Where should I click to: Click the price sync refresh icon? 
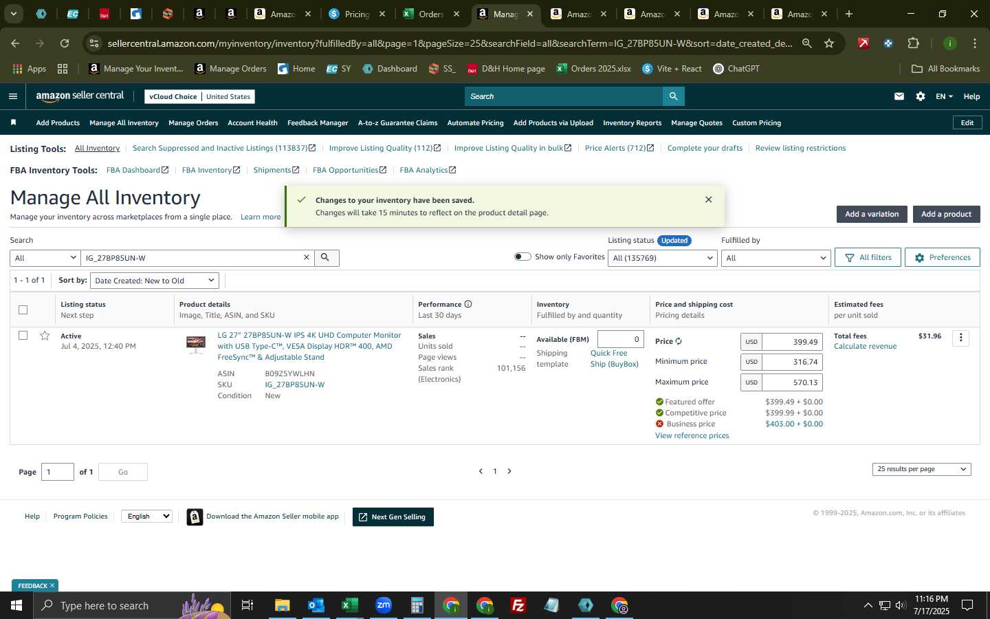pyautogui.click(x=679, y=341)
